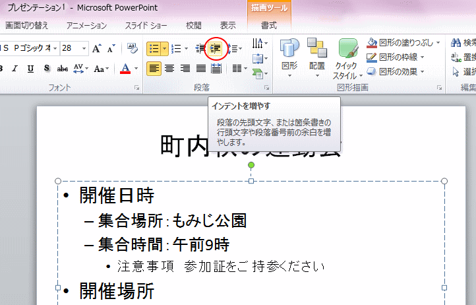The image size is (476, 305).
Task: Toggle the bullet list button
Action: pyautogui.click(x=154, y=49)
